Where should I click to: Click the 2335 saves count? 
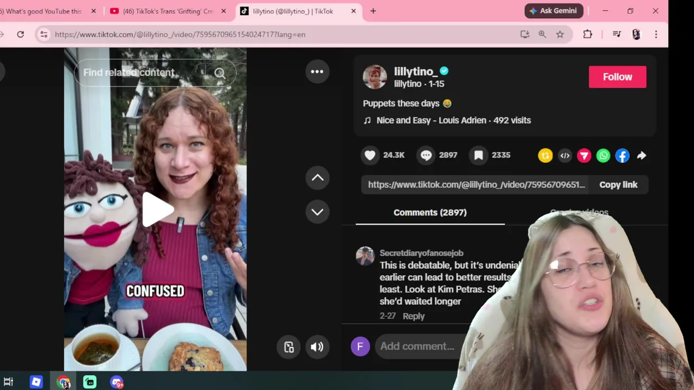pos(501,155)
